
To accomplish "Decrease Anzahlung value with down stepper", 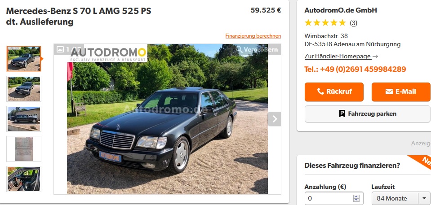I will click(356, 200).
